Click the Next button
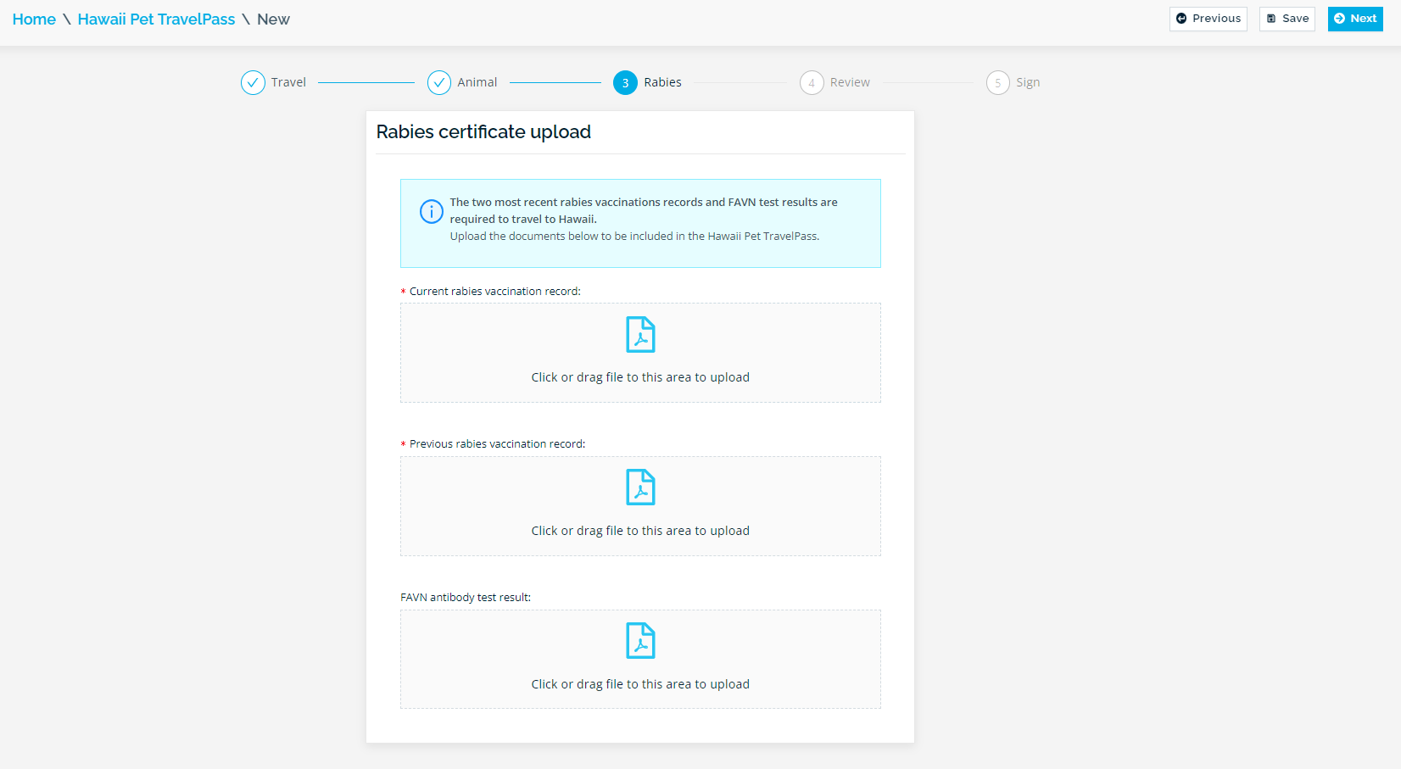The height and width of the screenshot is (769, 1401). [1355, 19]
